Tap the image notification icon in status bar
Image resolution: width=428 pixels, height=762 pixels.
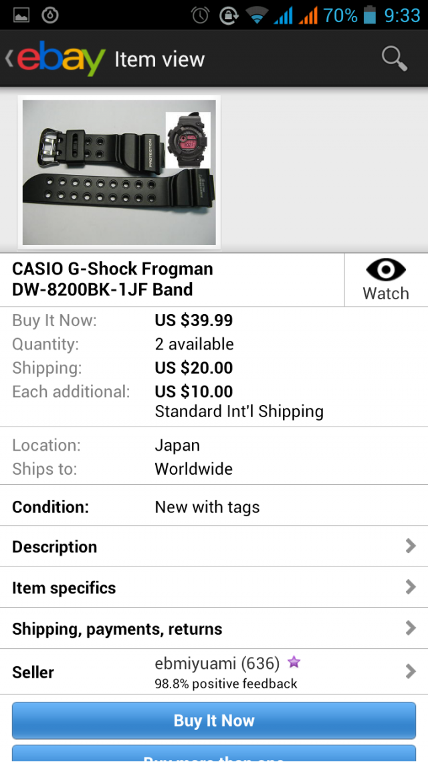click(21, 15)
